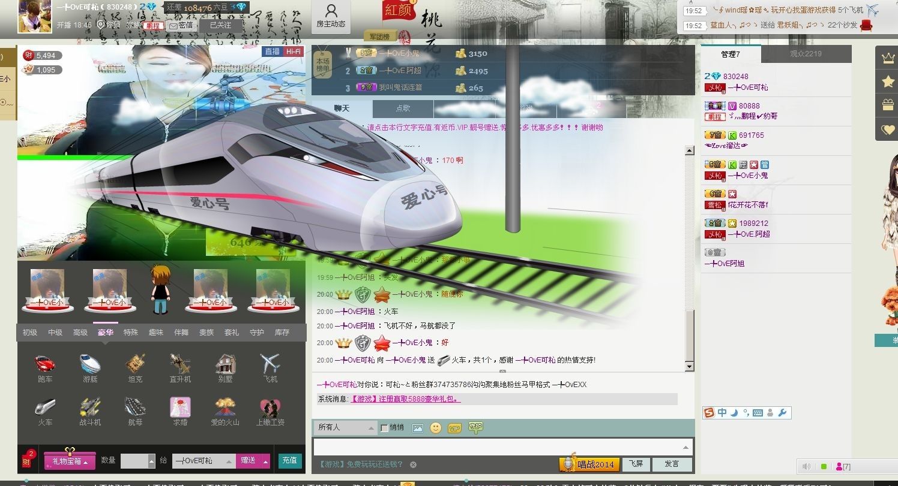Select the 爱的火山 volcano gift
This screenshot has width=898, height=486.
(x=225, y=412)
